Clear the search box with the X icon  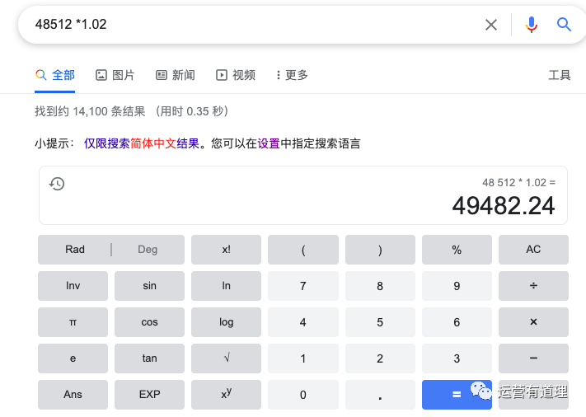point(490,25)
